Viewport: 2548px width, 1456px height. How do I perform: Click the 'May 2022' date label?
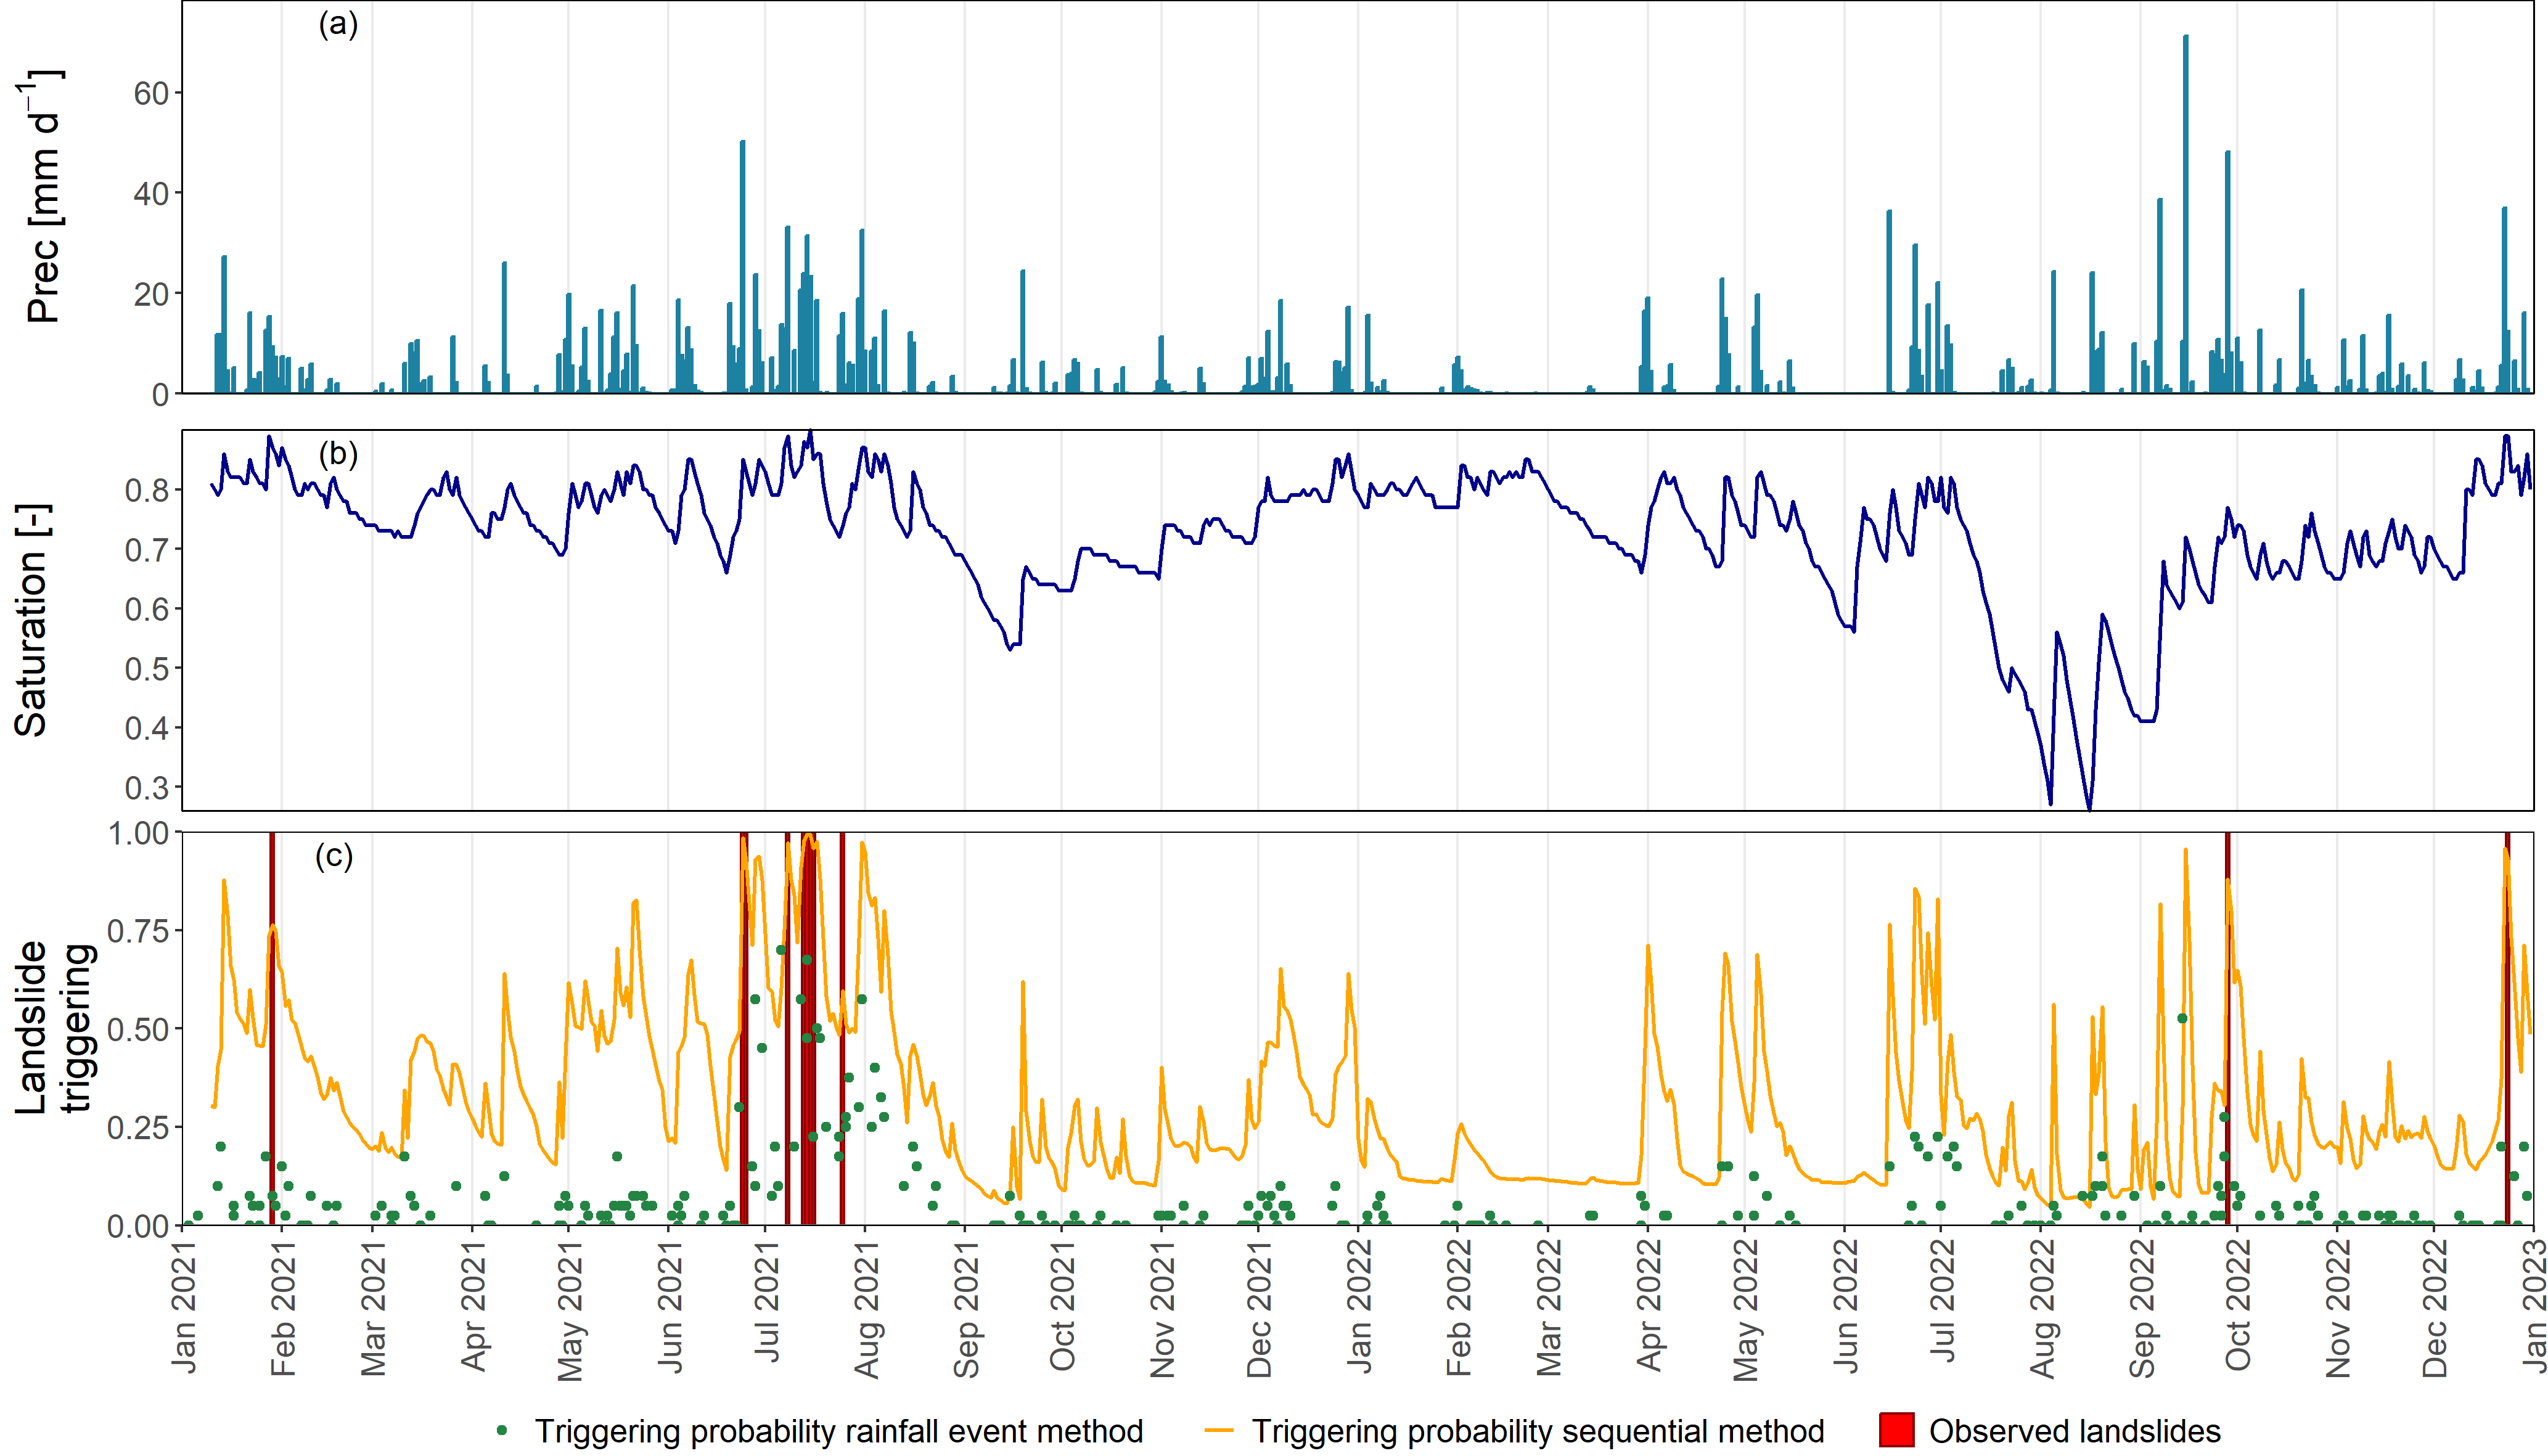(x=1745, y=1310)
